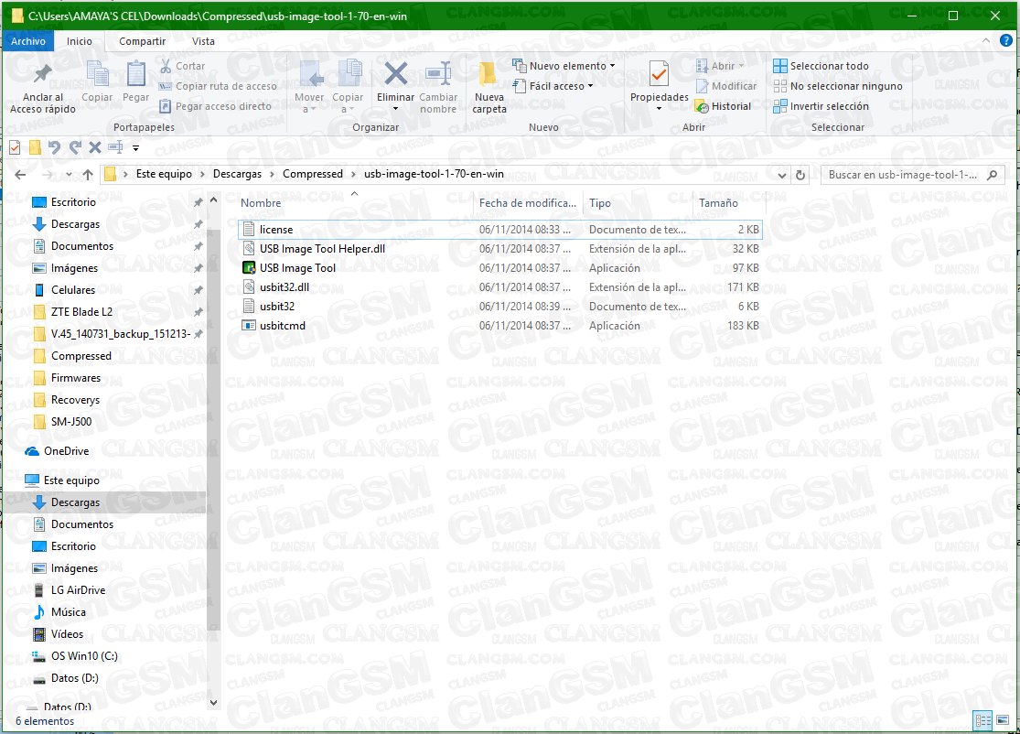Click No seleccionar ninguno
This screenshot has width=1020, height=734.
pyautogui.click(x=838, y=86)
